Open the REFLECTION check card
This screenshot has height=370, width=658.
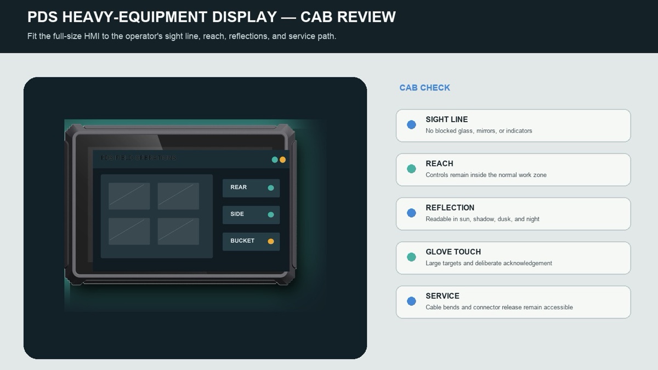pyautogui.click(x=513, y=214)
